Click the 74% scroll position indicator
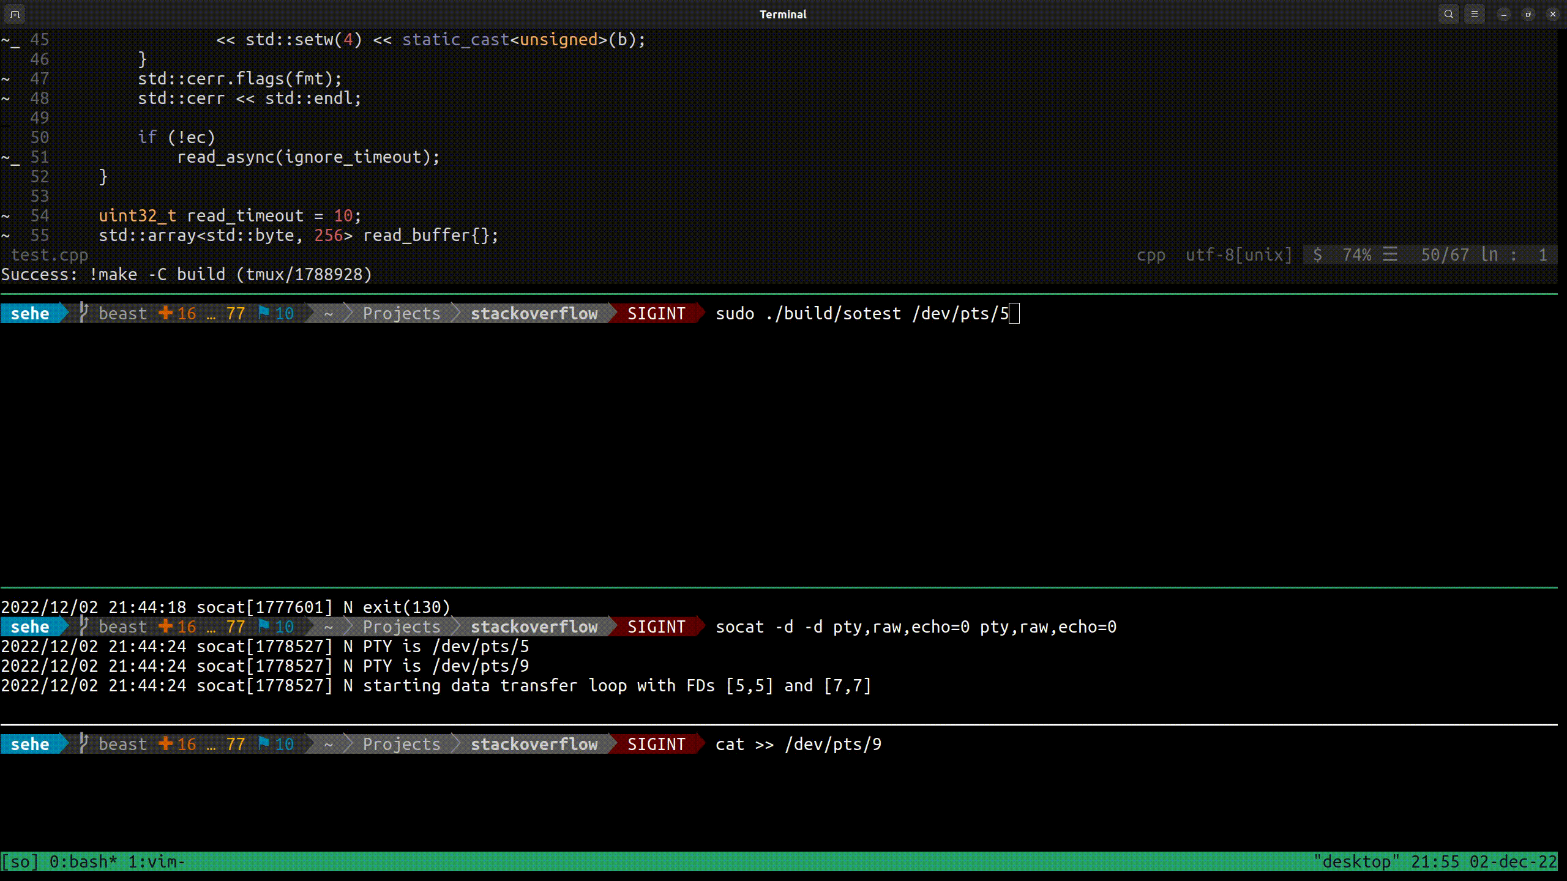This screenshot has width=1567, height=881. (1356, 255)
